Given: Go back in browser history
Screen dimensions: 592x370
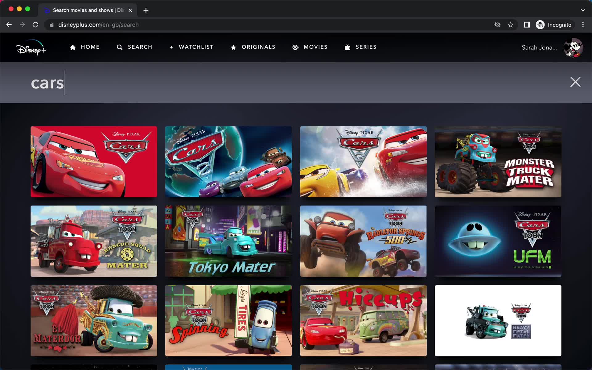Looking at the screenshot, I should (x=9, y=25).
